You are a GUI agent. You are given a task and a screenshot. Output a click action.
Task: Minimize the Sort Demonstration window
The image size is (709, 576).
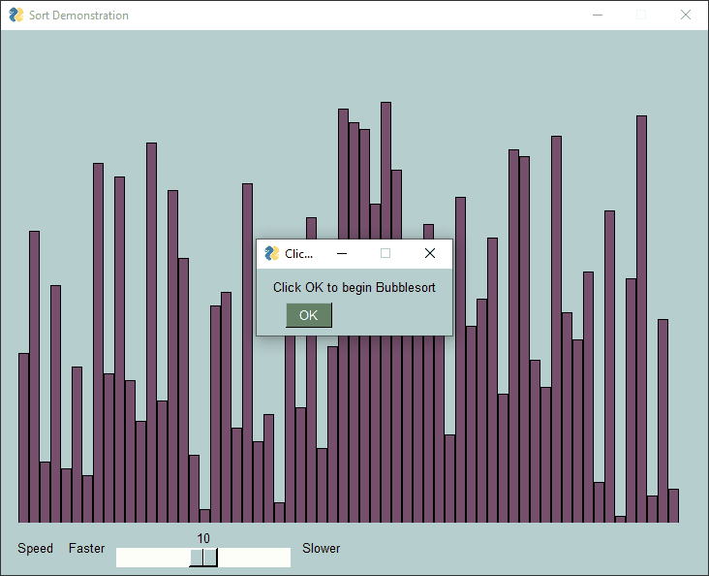(x=598, y=15)
